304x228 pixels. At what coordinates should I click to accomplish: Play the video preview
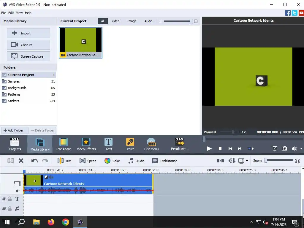pos(209,149)
